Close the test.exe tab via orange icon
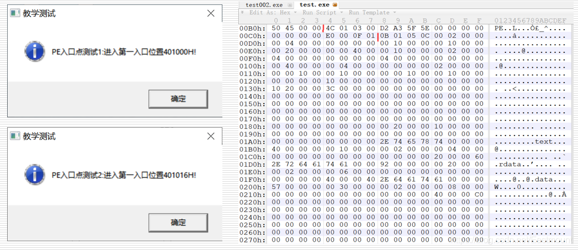The width and height of the screenshot is (578, 250). [335, 5]
